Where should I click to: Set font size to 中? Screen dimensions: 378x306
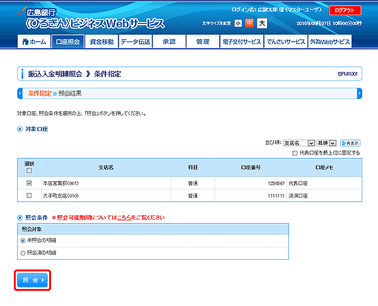[x=249, y=23]
